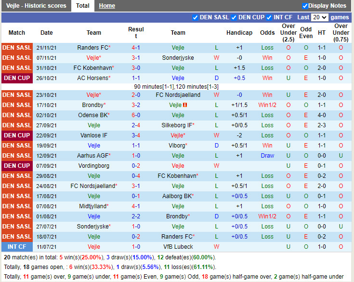Screen dimensions: 354x282
Task: Click the Handicap column header
Action: [239, 33]
